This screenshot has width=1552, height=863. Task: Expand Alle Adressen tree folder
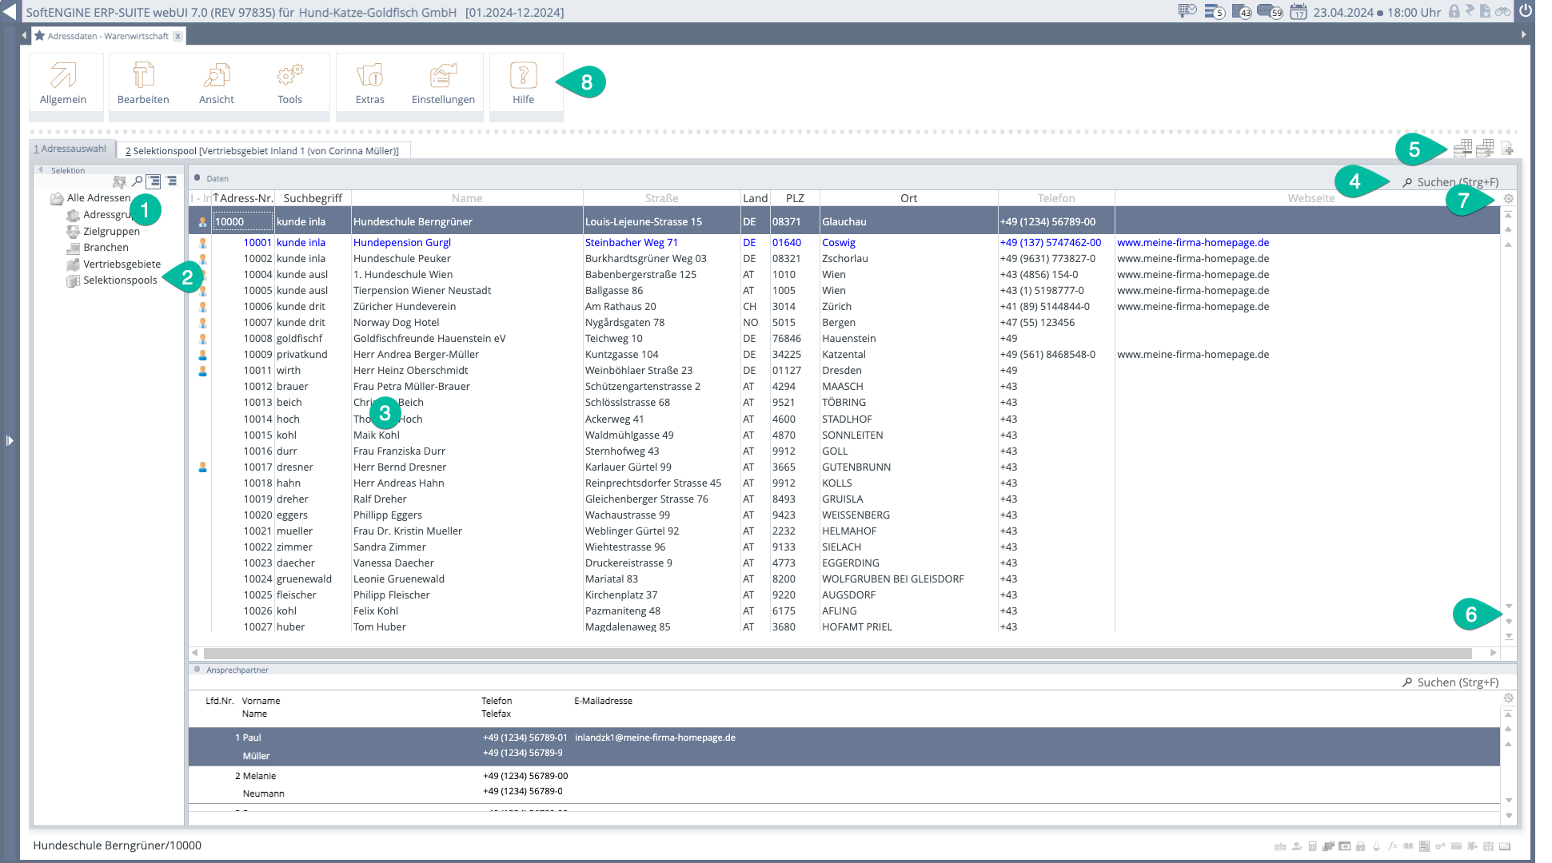click(57, 198)
